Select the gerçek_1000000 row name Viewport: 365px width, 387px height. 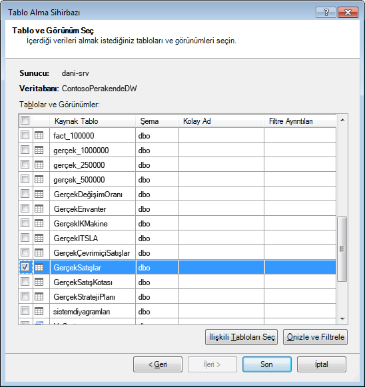[x=81, y=151]
